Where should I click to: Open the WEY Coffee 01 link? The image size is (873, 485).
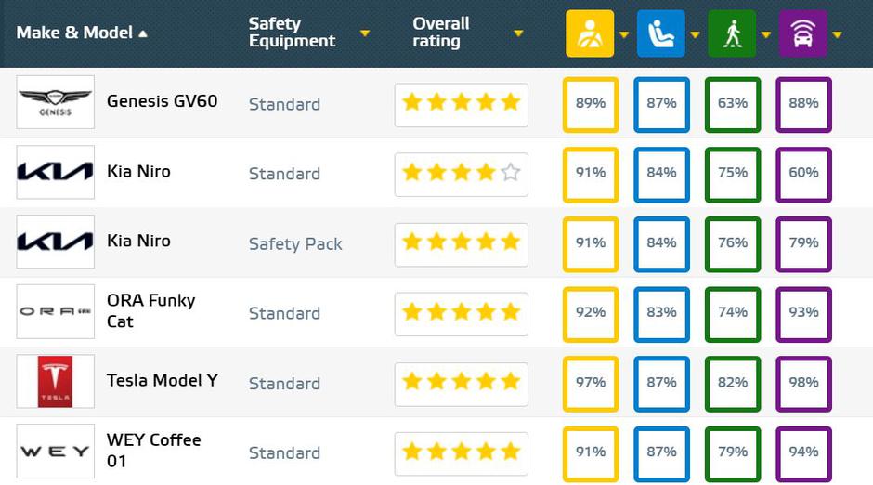154,451
